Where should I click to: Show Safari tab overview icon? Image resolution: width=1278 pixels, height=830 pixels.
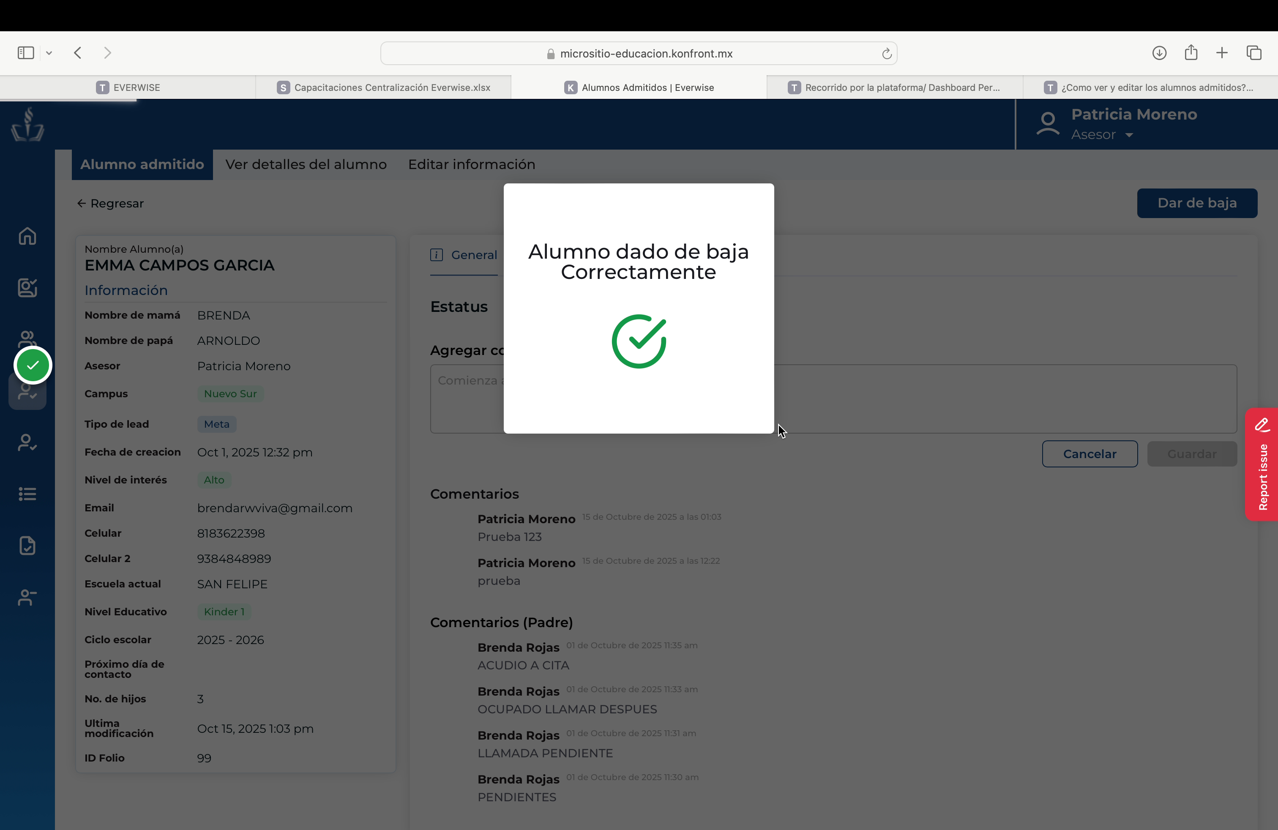(x=1254, y=52)
